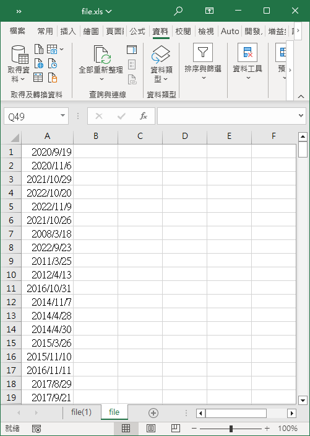Screen dimensions: 310x436
Task: Click the 資料工具 data tools icon
Action: click(x=248, y=52)
